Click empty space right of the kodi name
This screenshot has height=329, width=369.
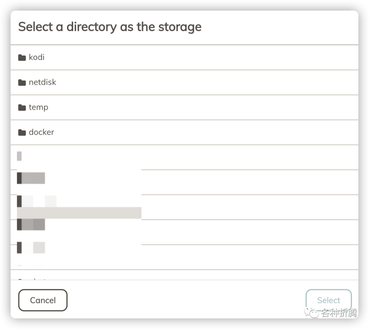tap(205, 57)
